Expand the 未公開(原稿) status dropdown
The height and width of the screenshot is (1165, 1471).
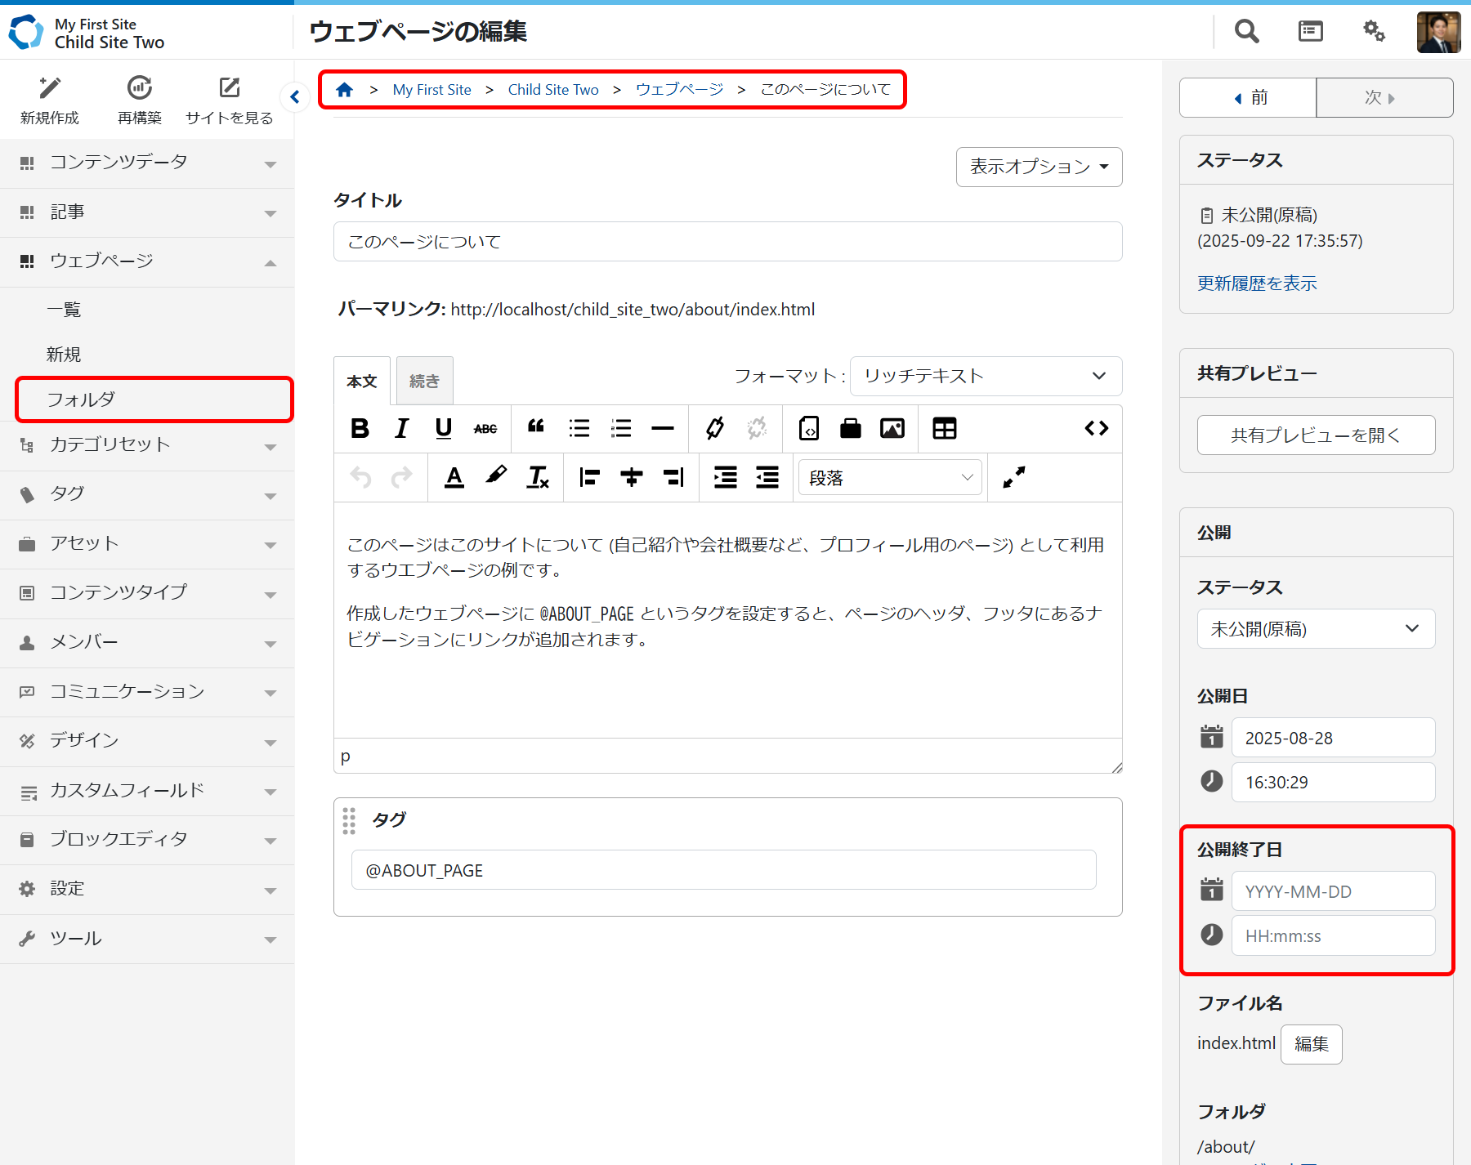tap(1315, 628)
